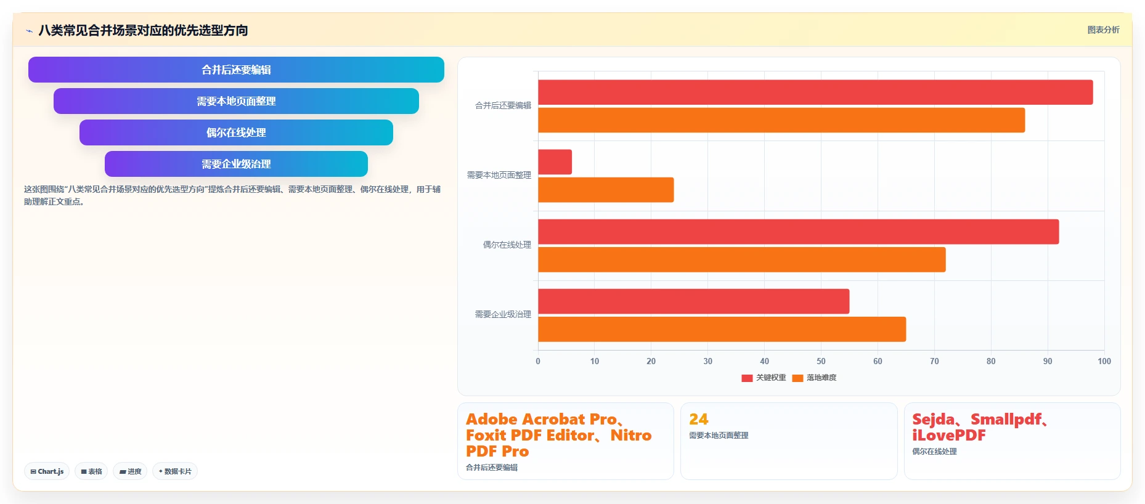Click the x-axis tick label 50
1145x504 pixels.
pyautogui.click(x=821, y=361)
